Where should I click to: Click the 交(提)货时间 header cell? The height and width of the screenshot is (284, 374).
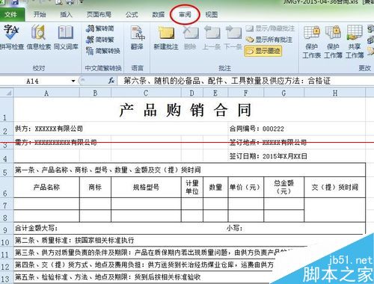click(x=335, y=187)
